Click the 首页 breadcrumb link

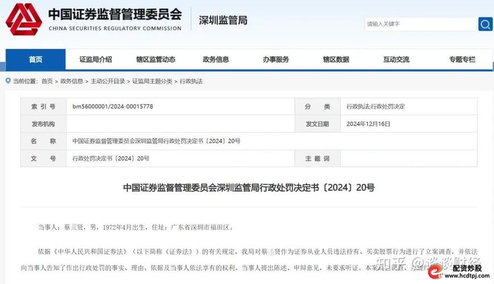pos(47,81)
